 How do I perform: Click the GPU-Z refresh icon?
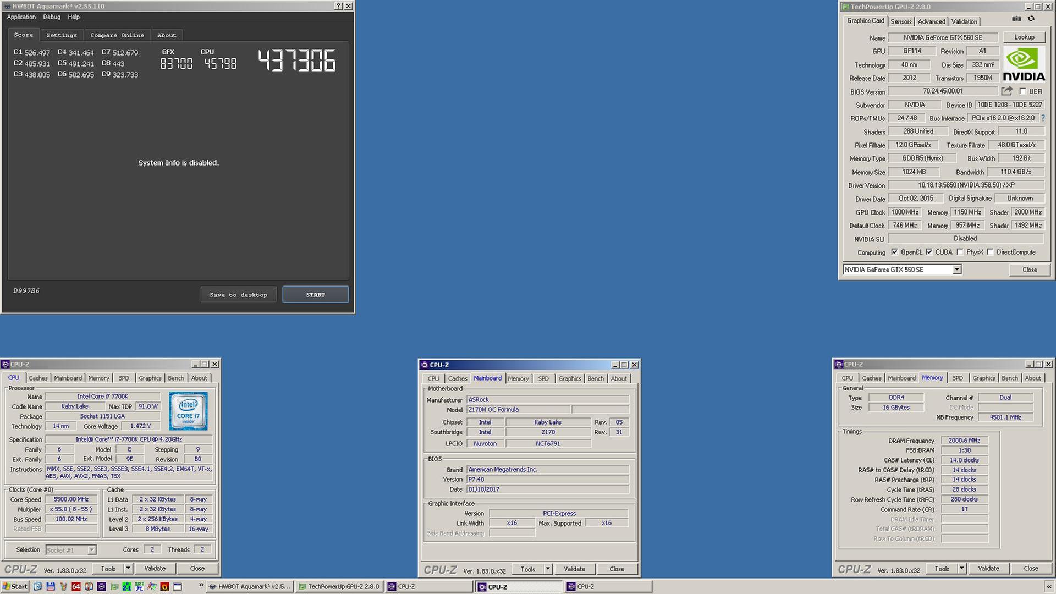pyautogui.click(x=1031, y=19)
